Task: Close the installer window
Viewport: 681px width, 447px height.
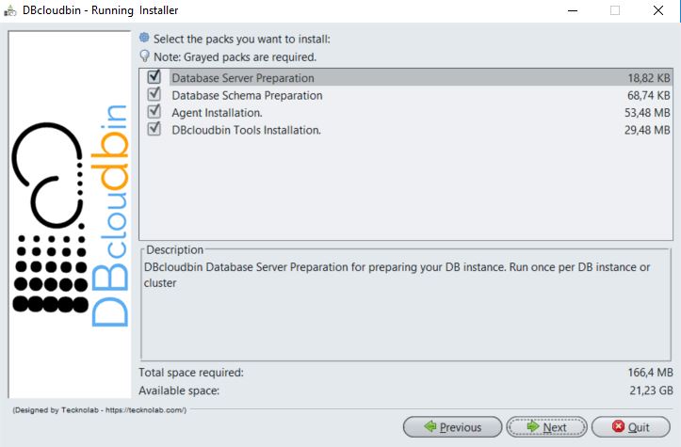Action: (658, 10)
